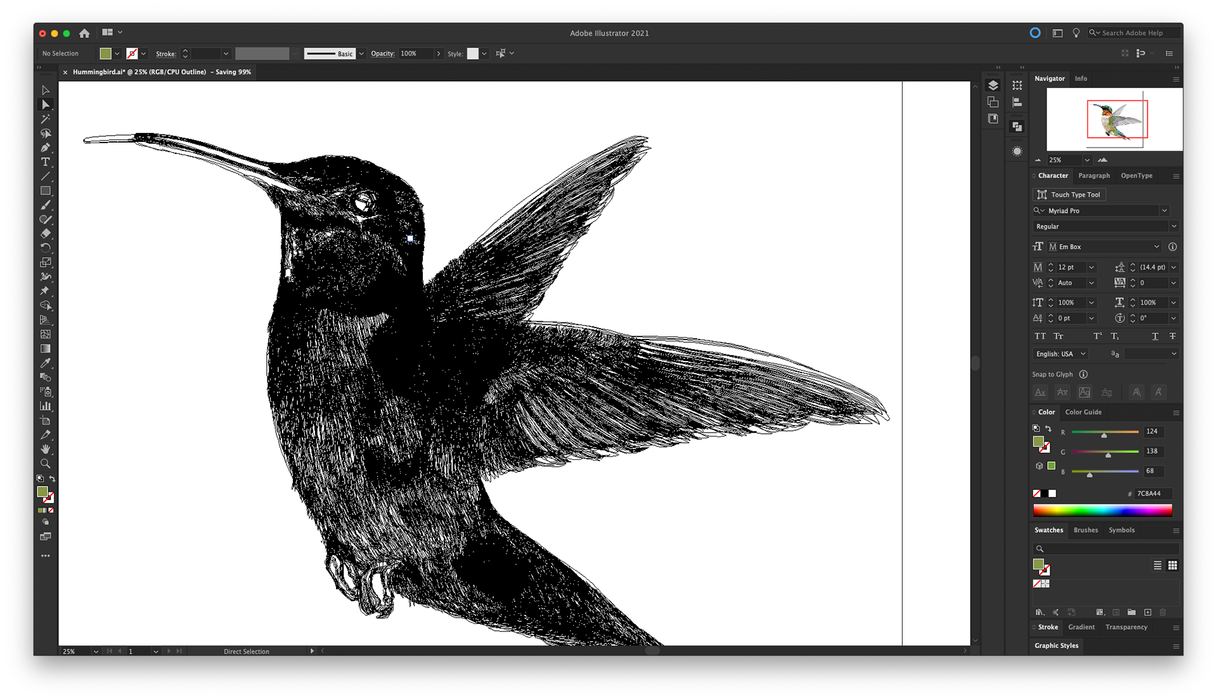
Task: Click the Touch Type Tool button
Action: pyautogui.click(x=1069, y=194)
